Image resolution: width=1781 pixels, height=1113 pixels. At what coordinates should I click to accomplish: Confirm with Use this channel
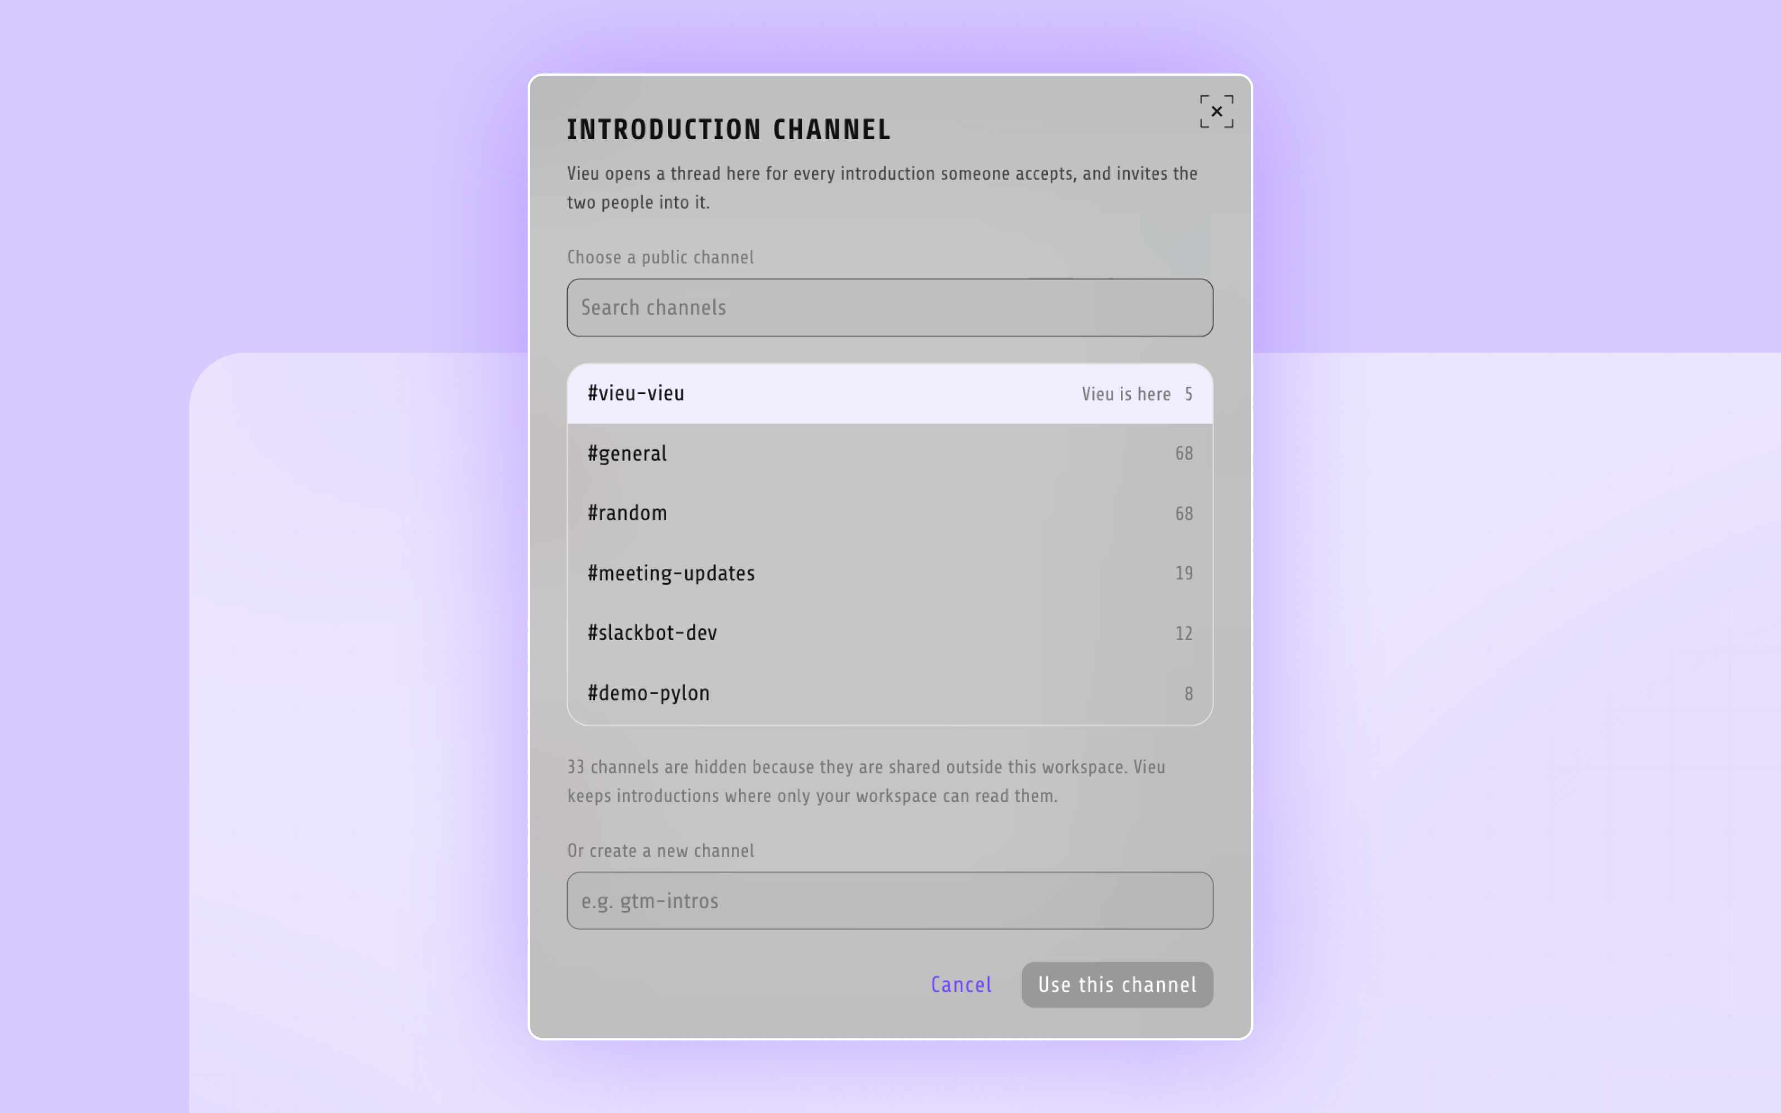coord(1117,985)
